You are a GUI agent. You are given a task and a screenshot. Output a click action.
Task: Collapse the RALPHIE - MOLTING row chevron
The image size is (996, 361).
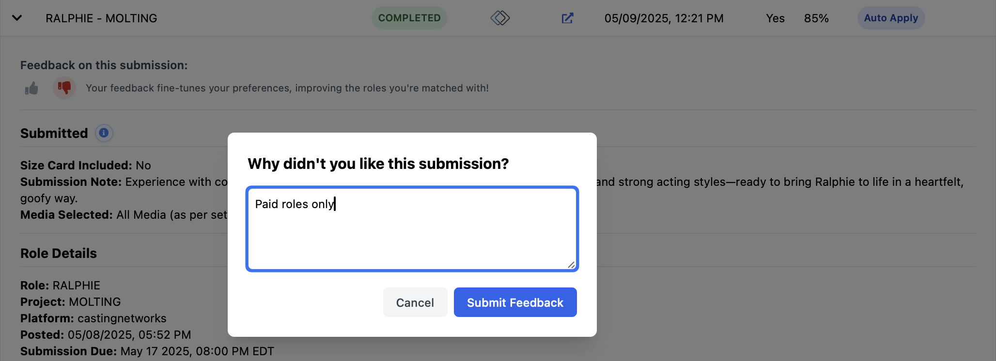[x=17, y=18]
